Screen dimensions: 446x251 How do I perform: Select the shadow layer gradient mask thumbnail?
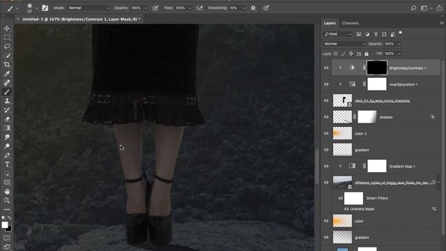[367, 117]
